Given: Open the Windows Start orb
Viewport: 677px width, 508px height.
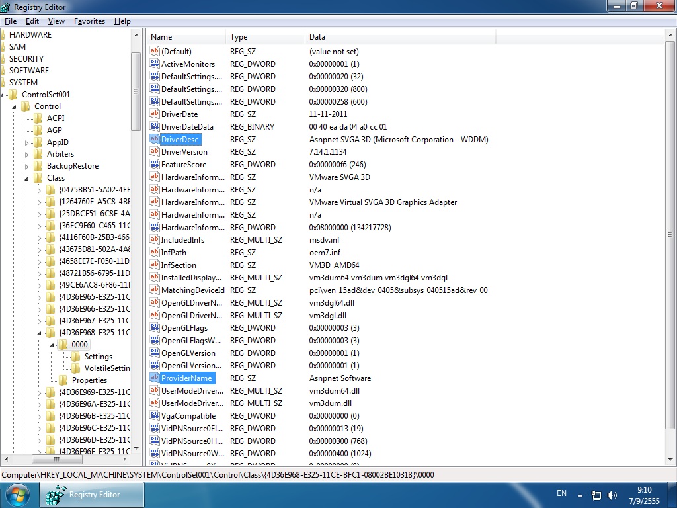Looking at the screenshot, I should click(x=17, y=495).
